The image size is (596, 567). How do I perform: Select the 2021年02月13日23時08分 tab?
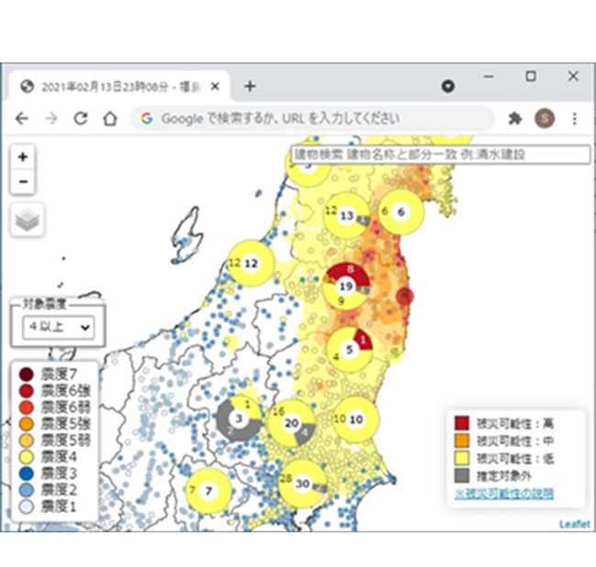[120, 87]
